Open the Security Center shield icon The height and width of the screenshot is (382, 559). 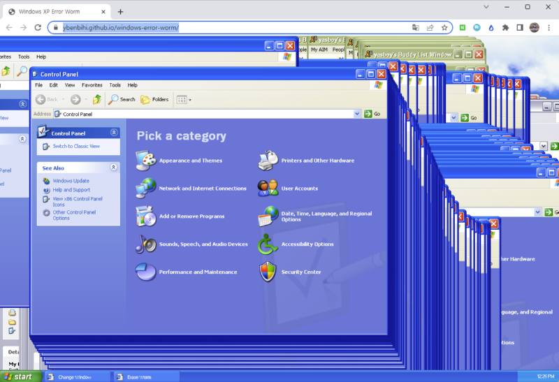pyautogui.click(x=268, y=272)
